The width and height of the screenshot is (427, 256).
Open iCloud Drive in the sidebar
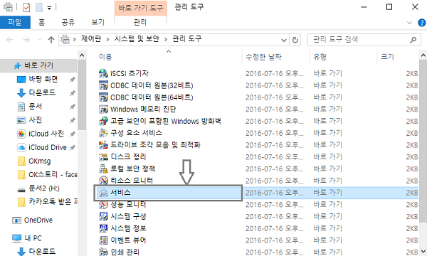42,147
